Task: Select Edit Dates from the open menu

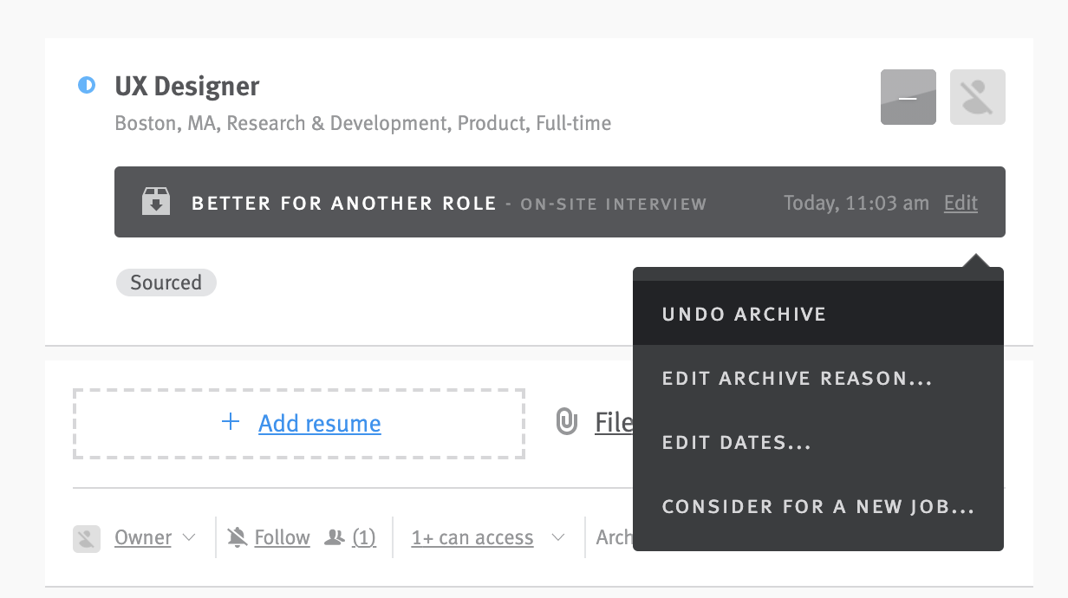Action: (x=736, y=442)
